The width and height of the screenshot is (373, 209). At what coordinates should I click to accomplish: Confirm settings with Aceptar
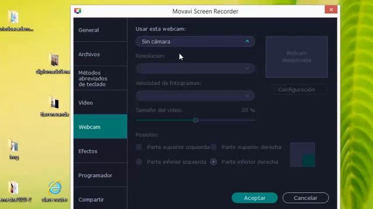click(255, 198)
